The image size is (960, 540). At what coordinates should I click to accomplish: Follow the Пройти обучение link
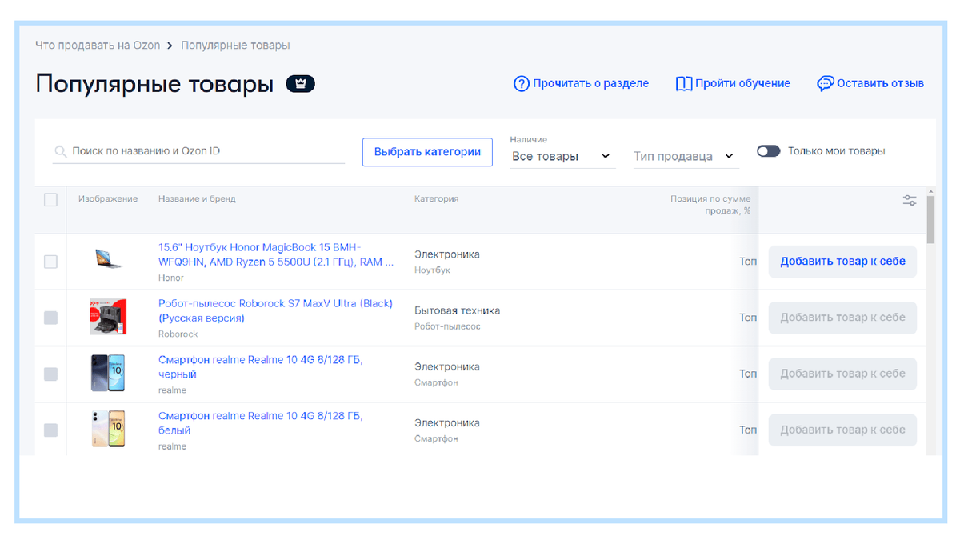(742, 83)
